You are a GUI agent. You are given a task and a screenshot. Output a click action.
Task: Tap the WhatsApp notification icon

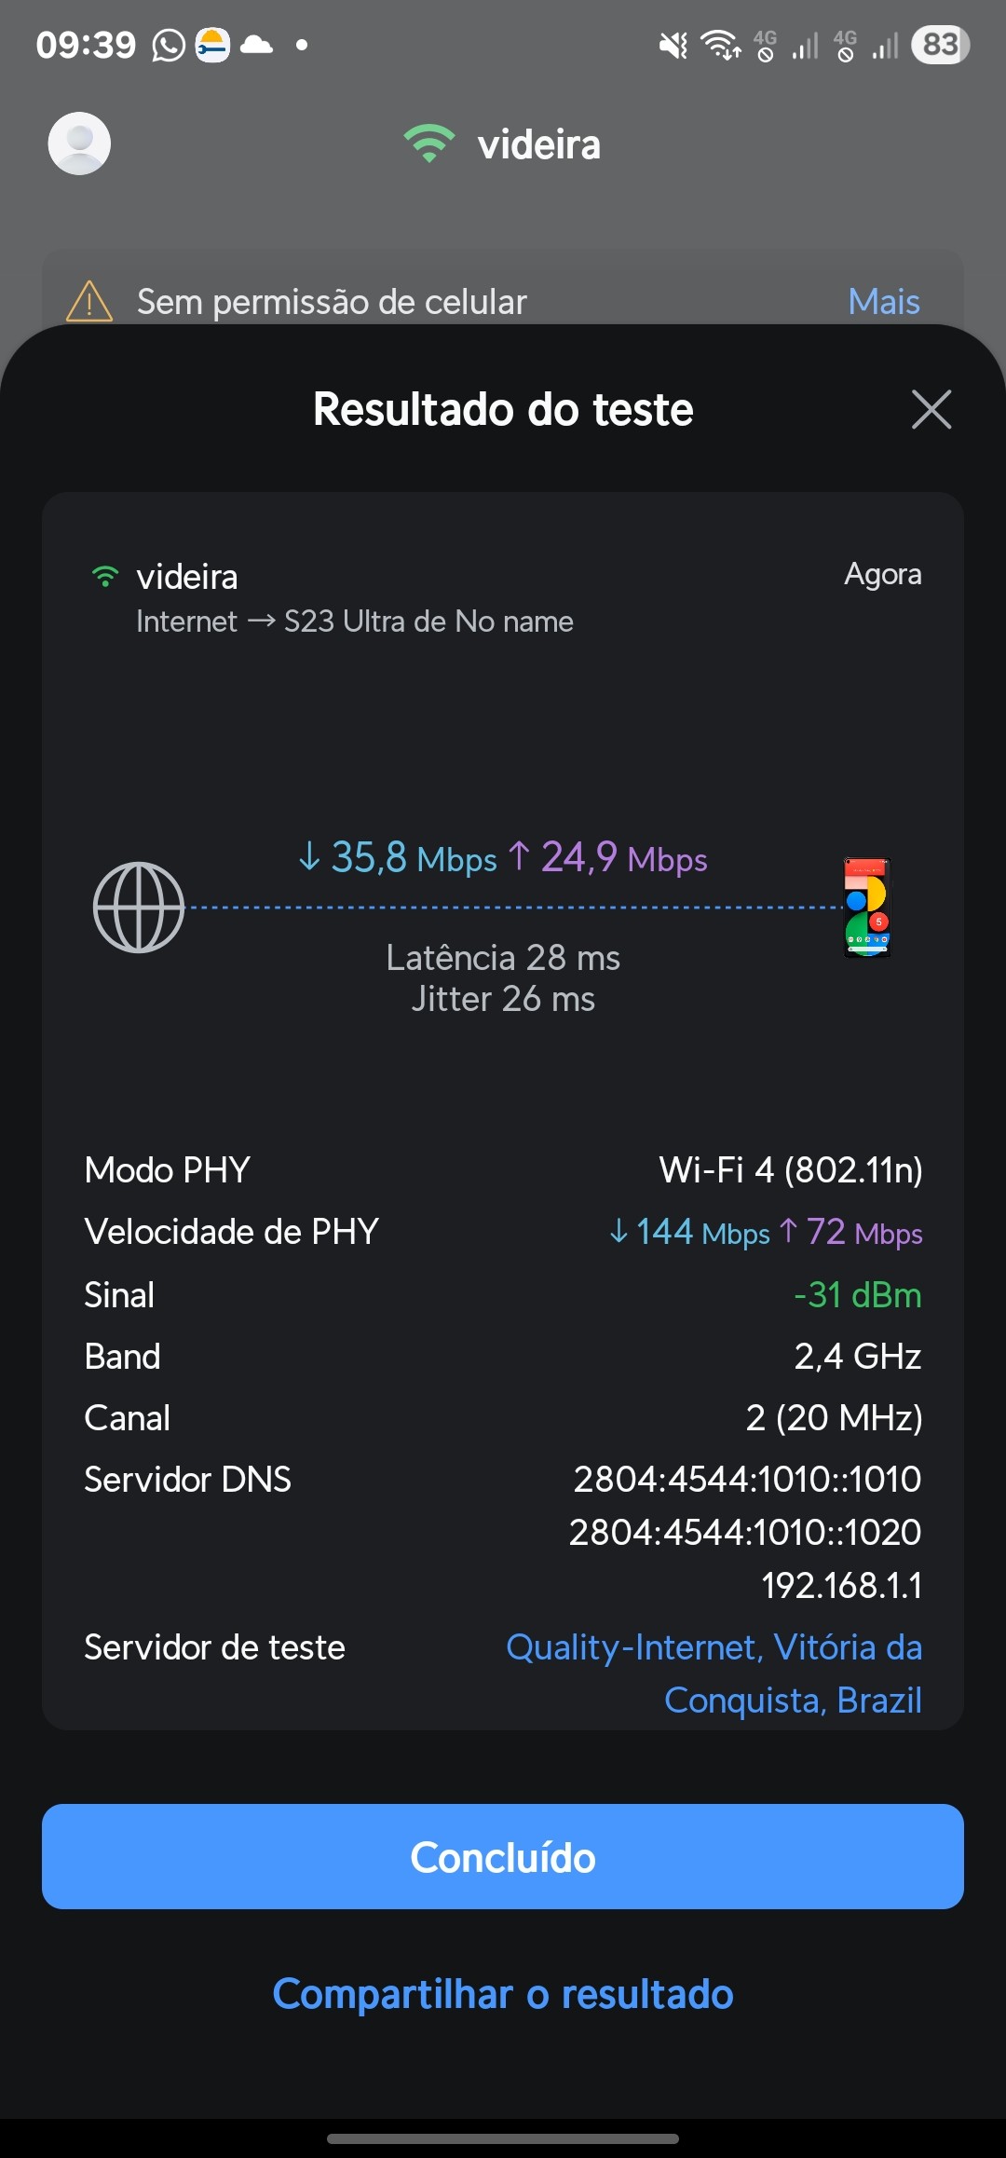[169, 45]
